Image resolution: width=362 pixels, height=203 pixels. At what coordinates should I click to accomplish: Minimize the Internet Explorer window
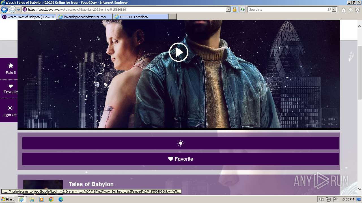tap(350, 3)
